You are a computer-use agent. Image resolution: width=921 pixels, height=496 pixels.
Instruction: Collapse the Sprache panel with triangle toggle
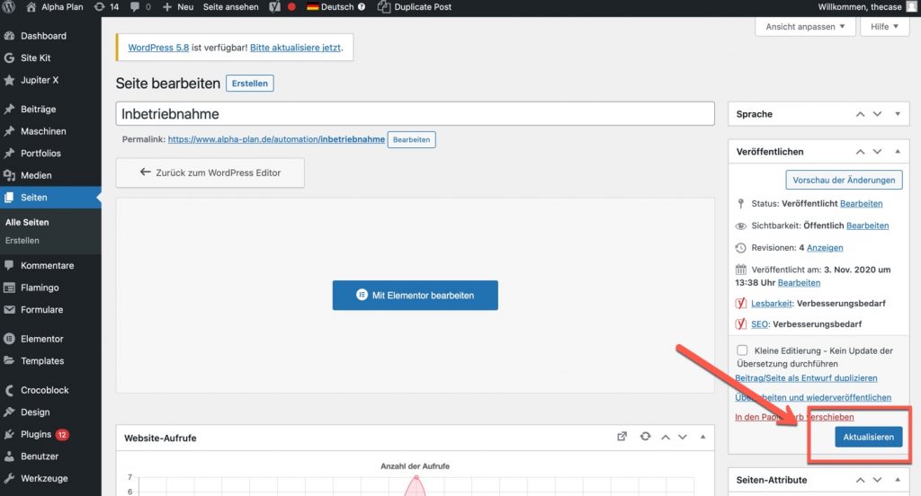(898, 114)
